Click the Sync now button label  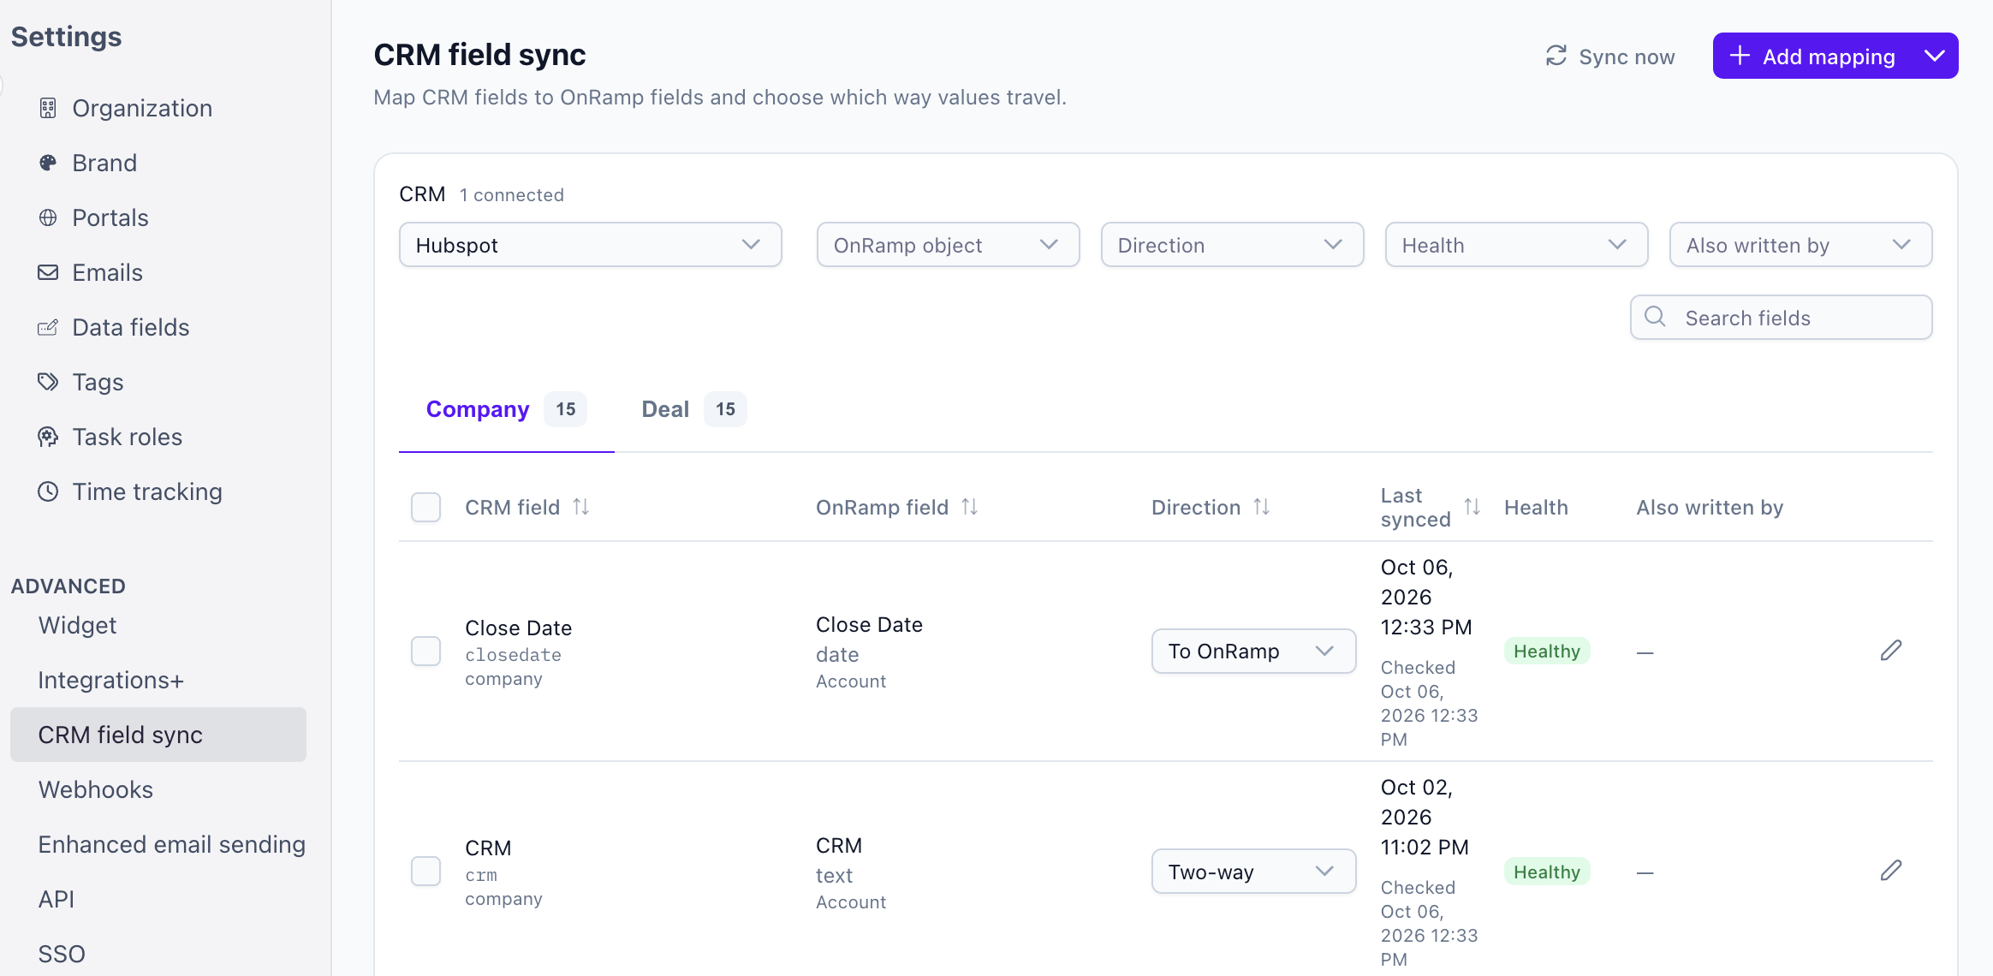[1627, 57]
